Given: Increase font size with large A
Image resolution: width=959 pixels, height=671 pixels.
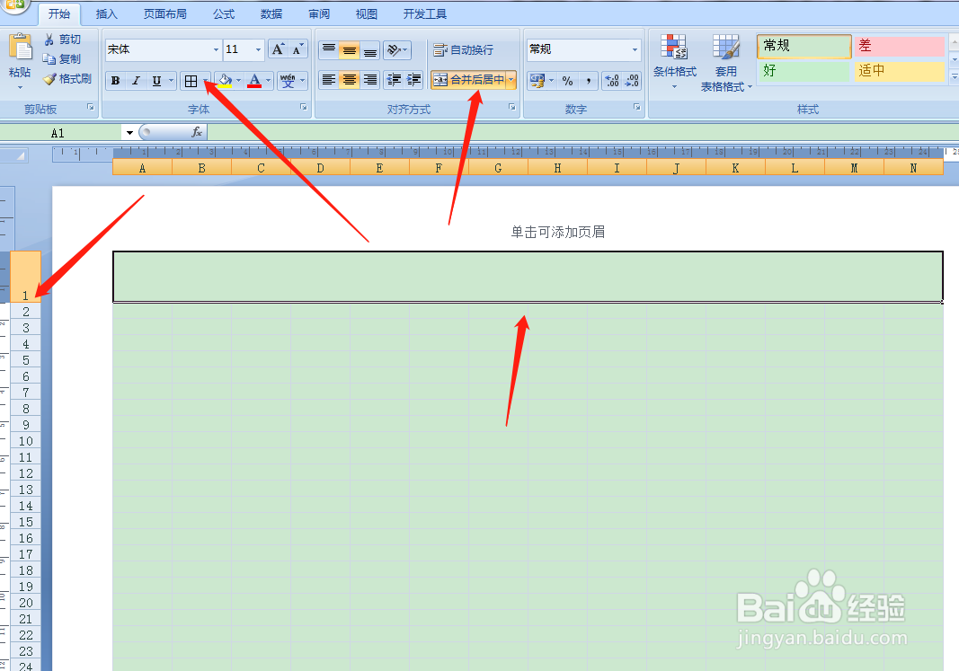Looking at the screenshot, I should pyautogui.click(x=278, y=49).
